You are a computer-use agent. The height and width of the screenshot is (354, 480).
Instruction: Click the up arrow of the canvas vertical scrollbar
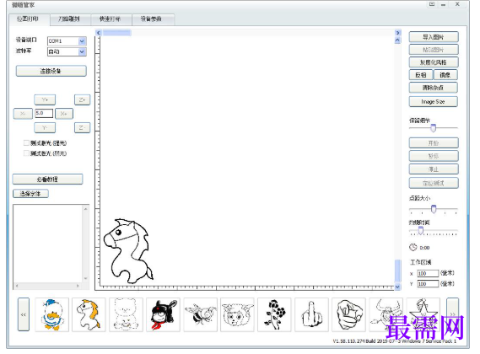coord(397,40)
